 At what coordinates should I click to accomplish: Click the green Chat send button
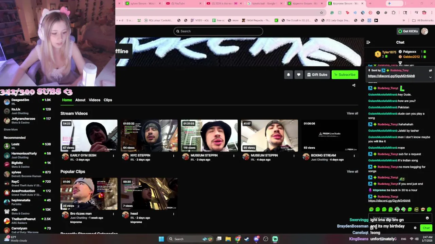(426, 228)
